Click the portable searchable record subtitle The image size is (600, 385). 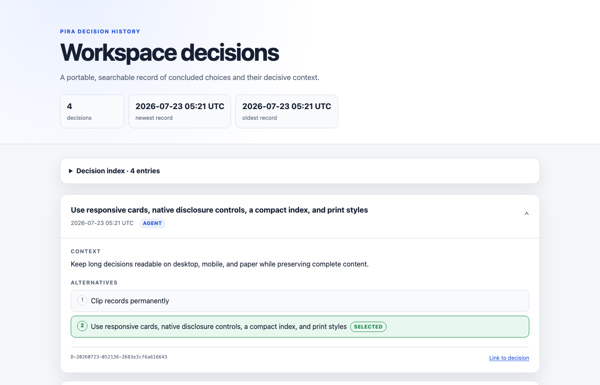coord(189,77)
